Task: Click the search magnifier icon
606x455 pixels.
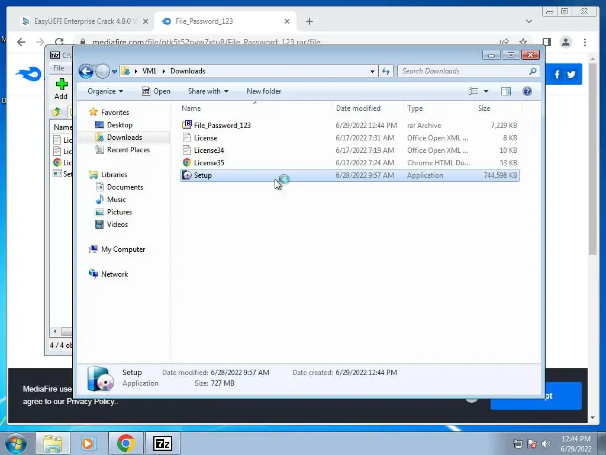Action: pos(533,71)
